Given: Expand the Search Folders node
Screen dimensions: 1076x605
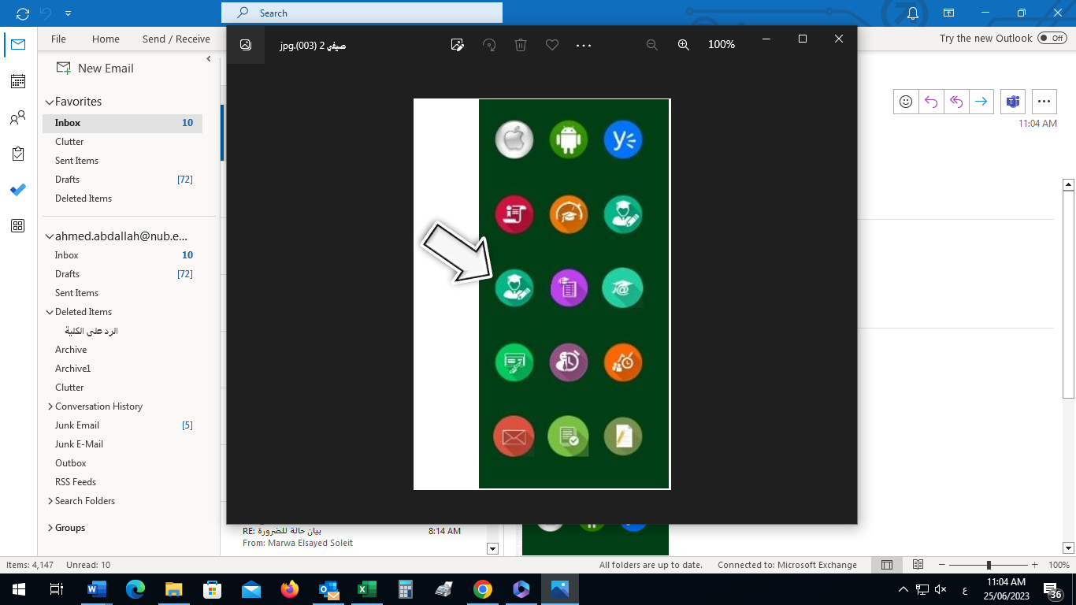Looking at the screenshot, I should 50,501.
